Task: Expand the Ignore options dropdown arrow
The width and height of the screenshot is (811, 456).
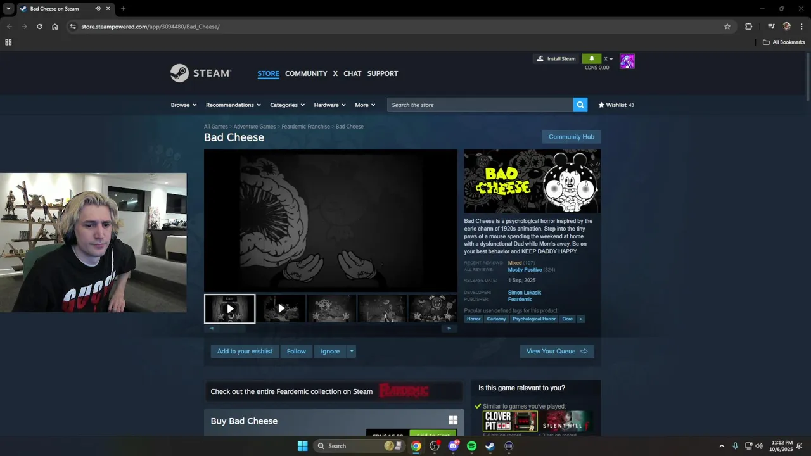Action: [x=352, y=351]
